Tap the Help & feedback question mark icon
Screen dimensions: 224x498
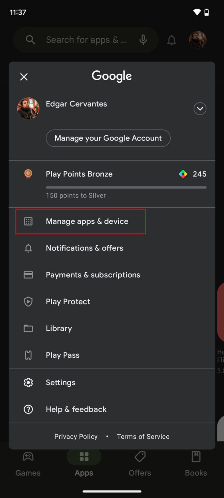pyautogui.click(x=28, y=409)
